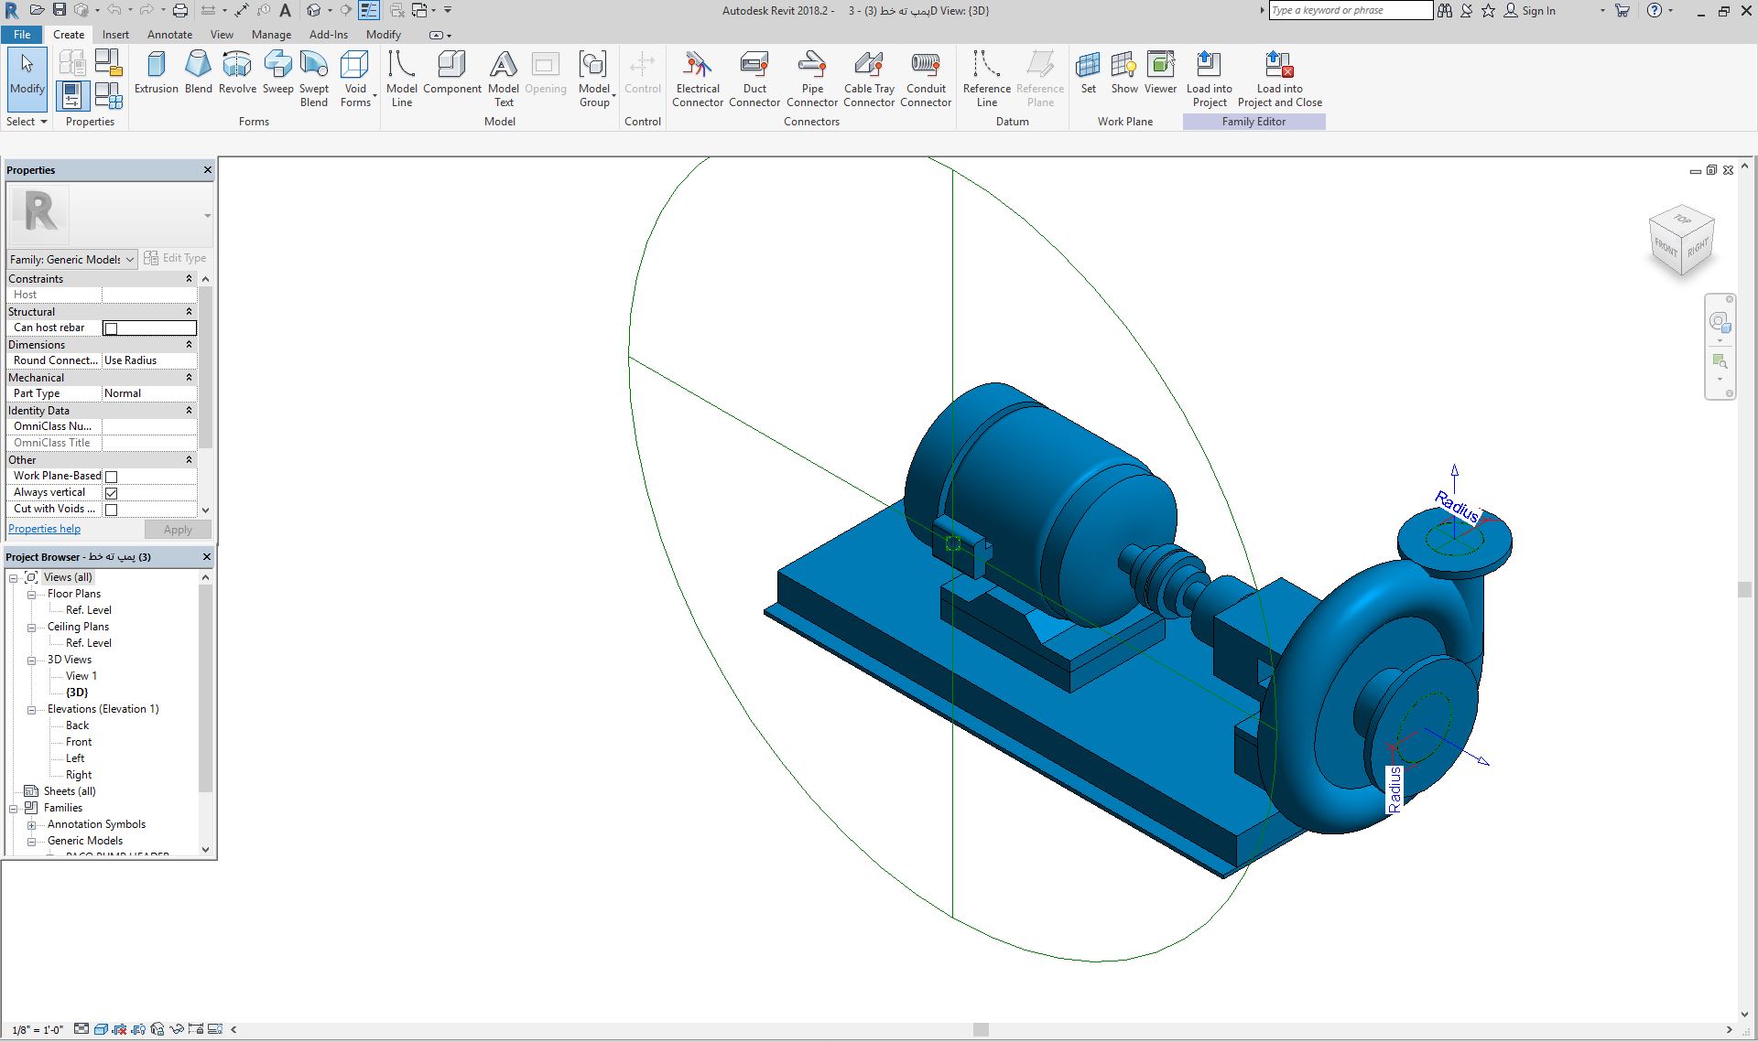Open the View ribbon tab
Viewport: 1758px width, 1042px height.
(222, 35)
